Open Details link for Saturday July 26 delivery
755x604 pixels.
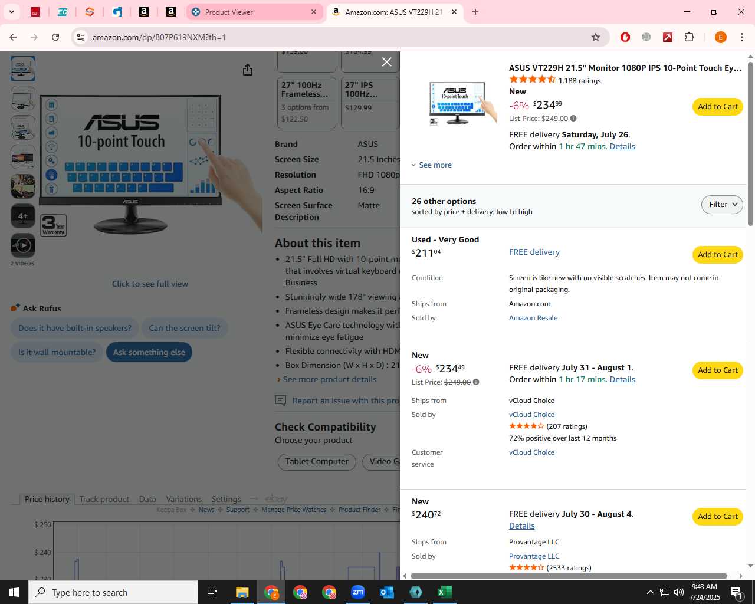point(622,146)
